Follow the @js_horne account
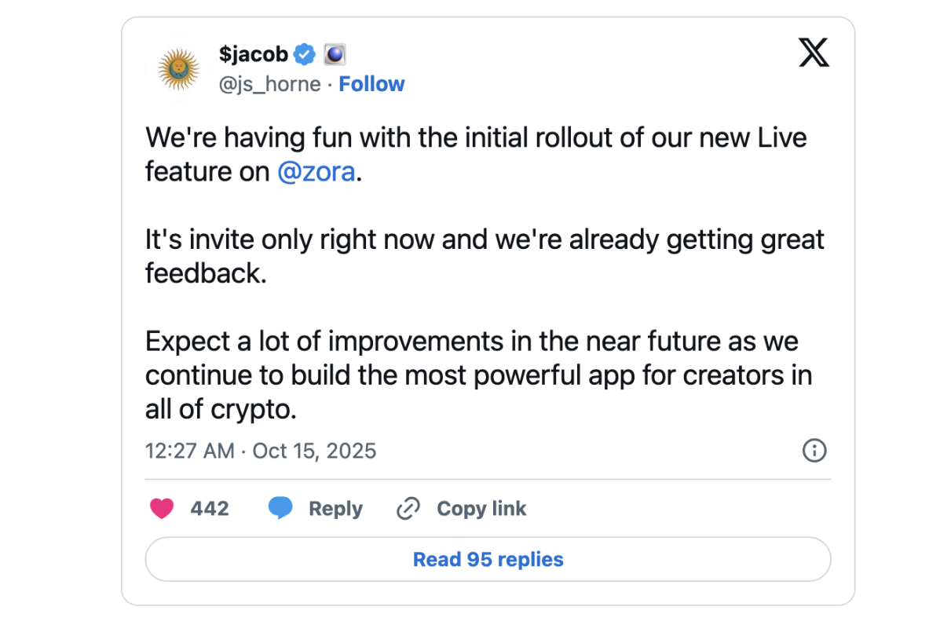The width and height of the screenshot is (951, 625). tap(371, 84)
